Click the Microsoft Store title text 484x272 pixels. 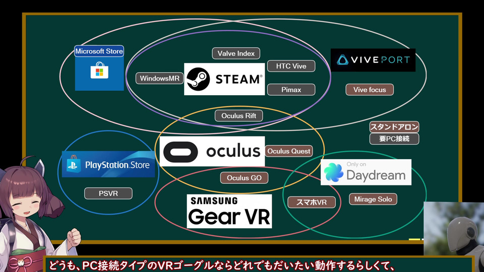(99, 51)
